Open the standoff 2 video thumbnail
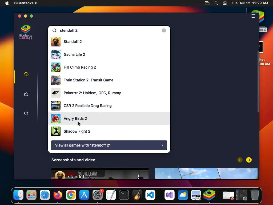This screenshot has height=205, width=273. point(100,174)
